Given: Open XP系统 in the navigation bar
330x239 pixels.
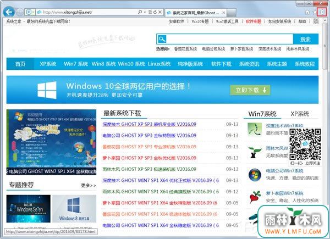Looking at the screenshot, I should tap(48, 64).
